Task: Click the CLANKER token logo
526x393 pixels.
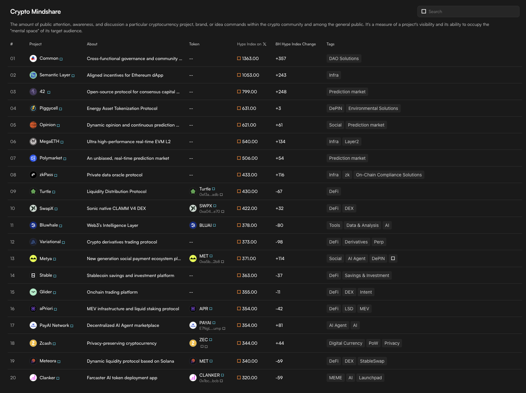Action: tap(193, 378)
